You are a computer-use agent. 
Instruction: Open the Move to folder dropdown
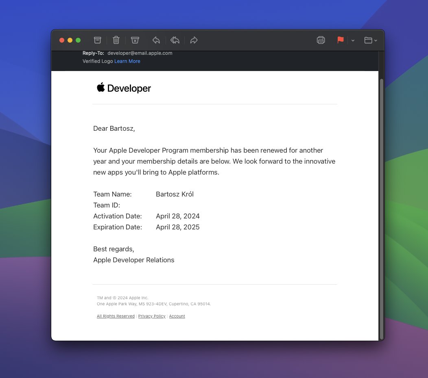(x=370, y=40)
